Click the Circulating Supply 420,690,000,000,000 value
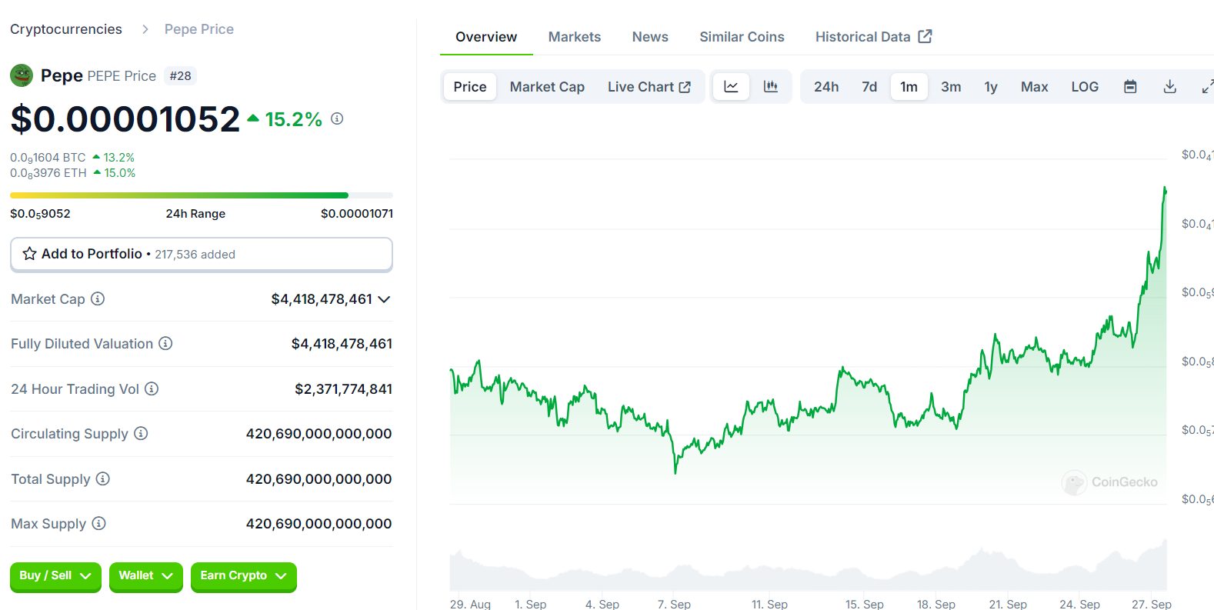Viewport: 1214px width, 610px height. pos(319,434)
